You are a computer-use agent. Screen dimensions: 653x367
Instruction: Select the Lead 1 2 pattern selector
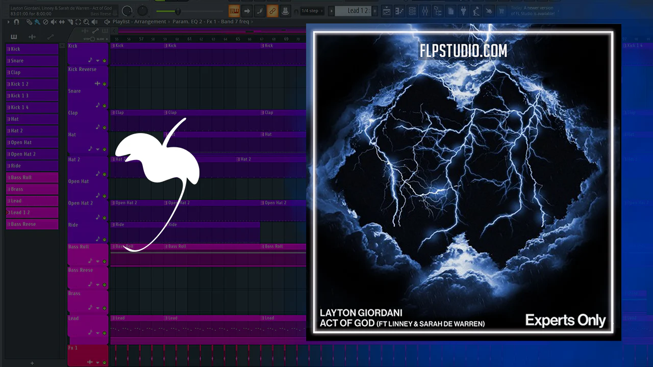pyautogui.click(x=358, y=11)
